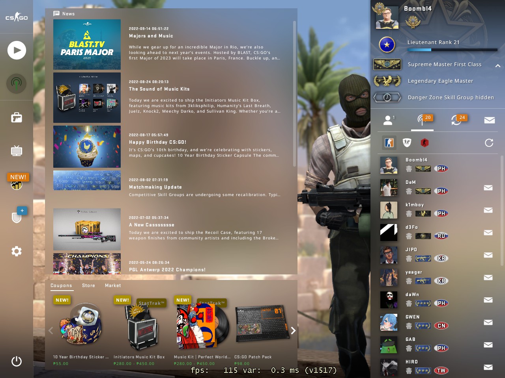This screenshot has height=378, width=505.
Task: Click the "CN" badge on GWEN's row
Action: click(441, 326)
